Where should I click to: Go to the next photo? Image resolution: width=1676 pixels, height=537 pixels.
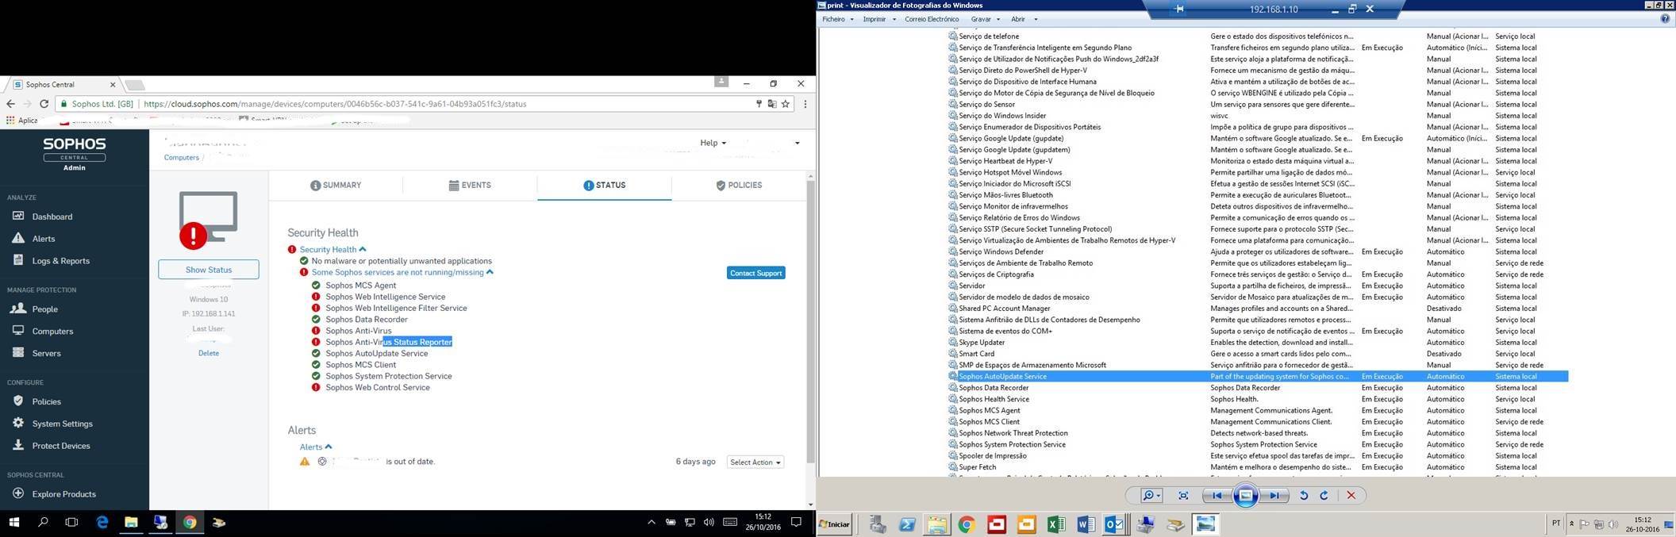pyautogui.click(x=1274, y=496)
